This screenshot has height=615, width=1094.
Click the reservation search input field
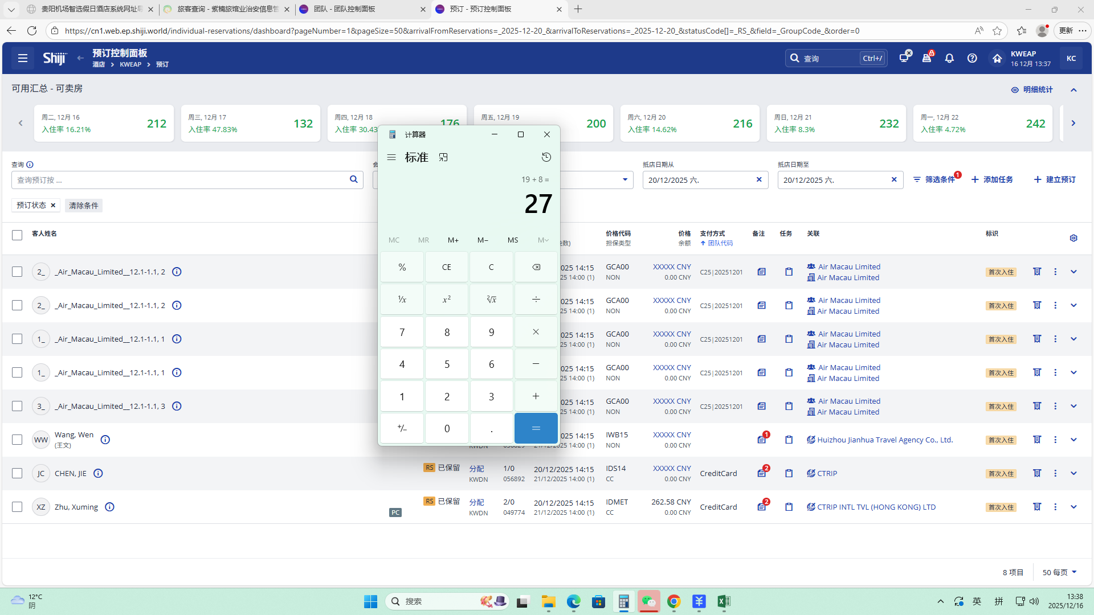click(x=181, y=180)
